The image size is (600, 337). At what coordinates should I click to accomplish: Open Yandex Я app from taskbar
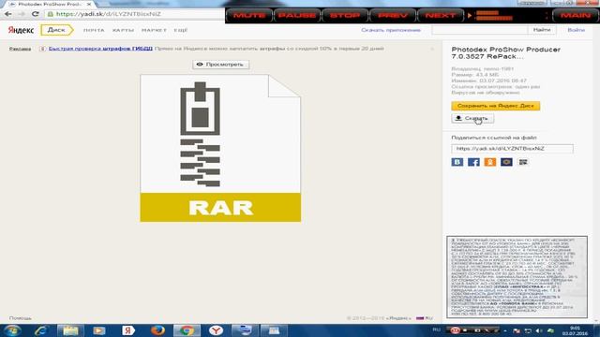coord(128,330)
